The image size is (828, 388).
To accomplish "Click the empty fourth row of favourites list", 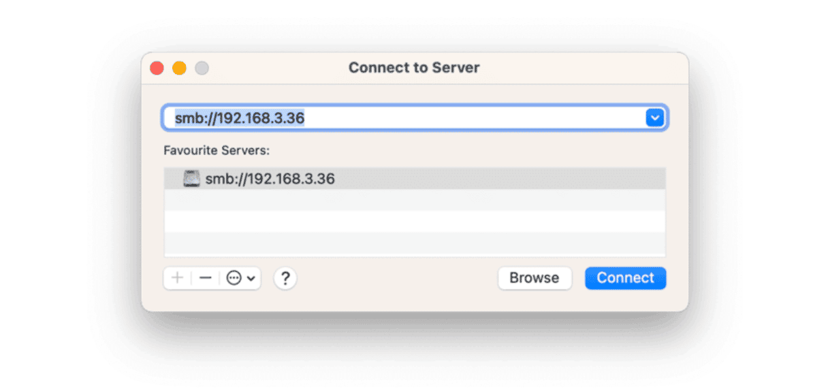I will (414, 243).
